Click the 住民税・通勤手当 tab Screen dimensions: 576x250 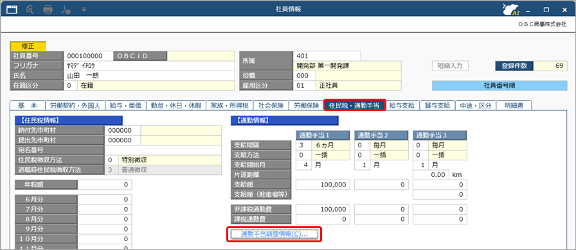coord(355,106)
